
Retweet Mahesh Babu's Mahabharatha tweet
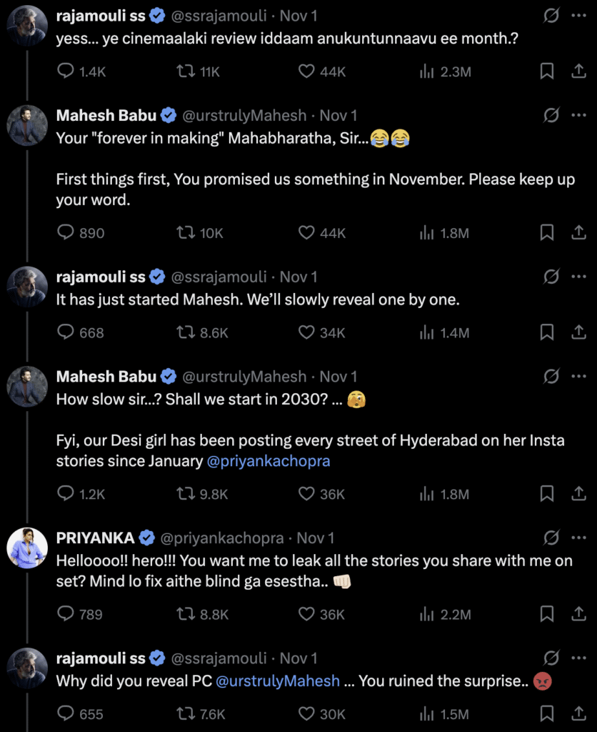pos(186,233)
